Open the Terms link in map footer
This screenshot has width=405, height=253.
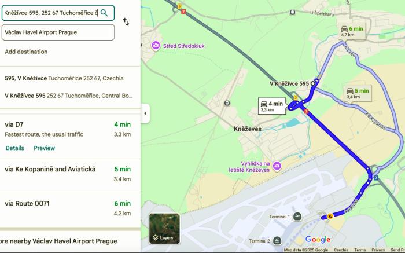pos(360,250)
